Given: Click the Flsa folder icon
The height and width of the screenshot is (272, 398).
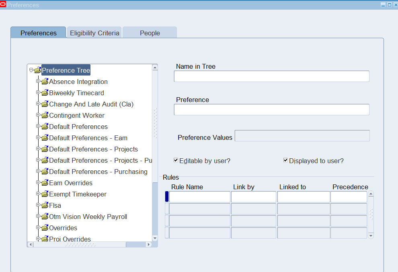Looking at the screenshot, I should [45, 205].
